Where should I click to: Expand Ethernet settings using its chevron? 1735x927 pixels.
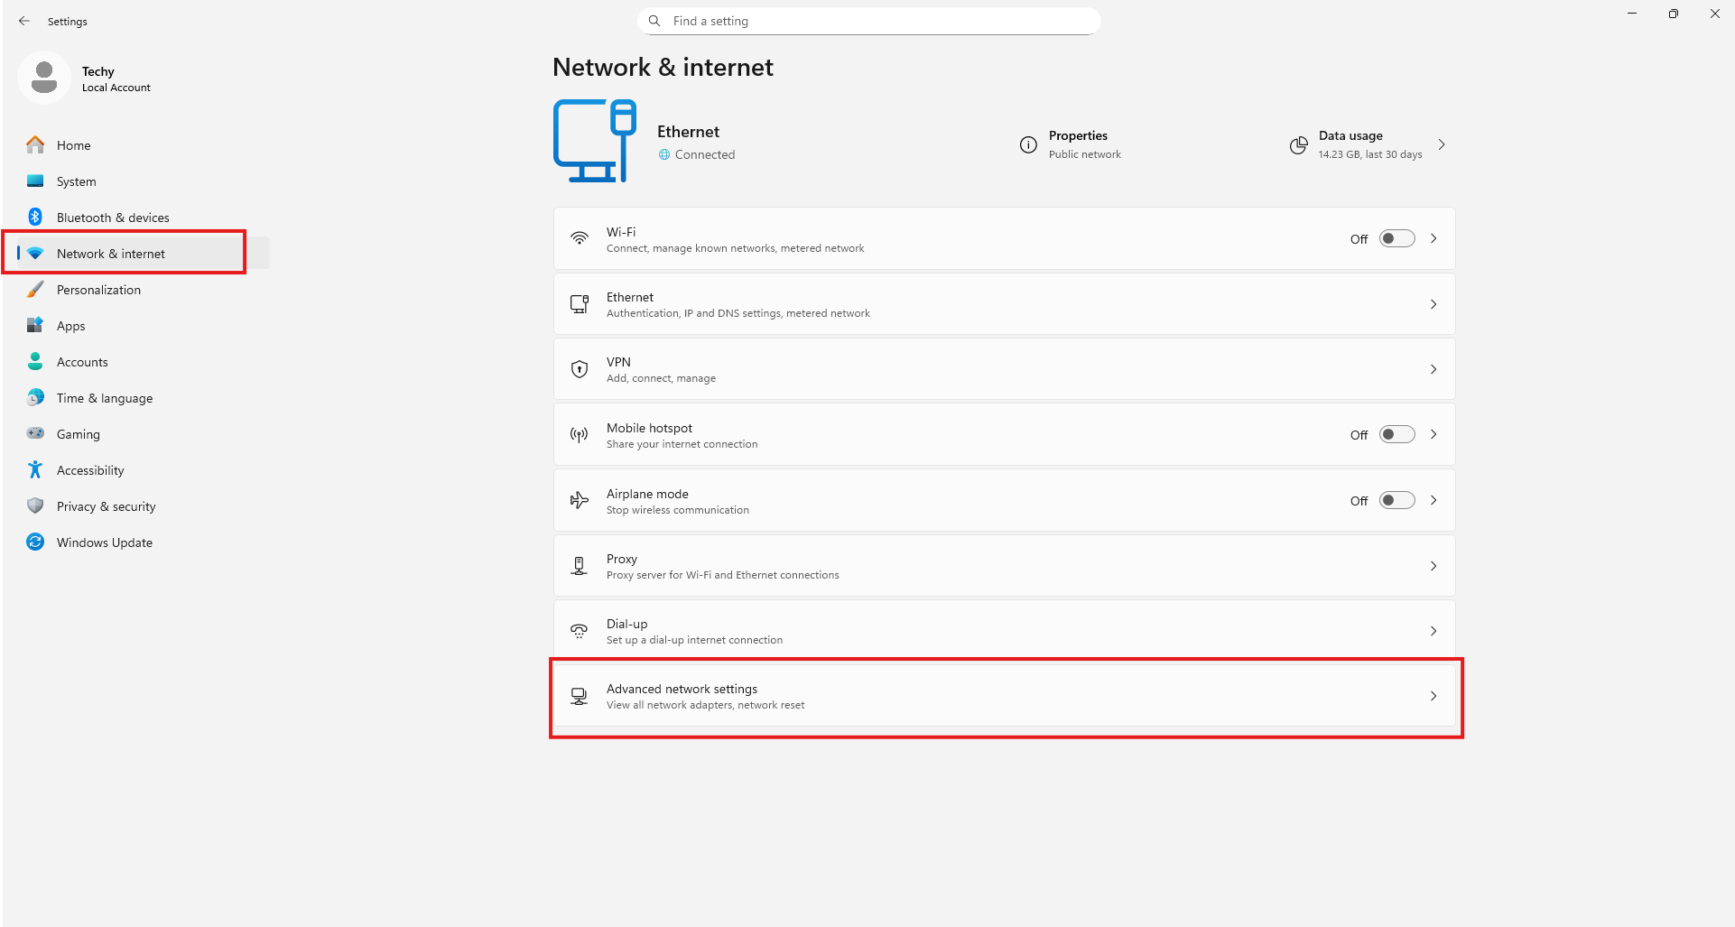coord(1433,304)
